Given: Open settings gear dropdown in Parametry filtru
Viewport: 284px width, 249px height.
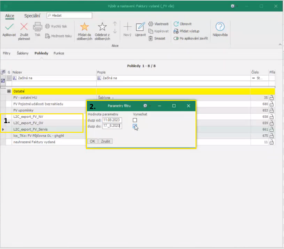Looking at the screenshot, I should coord(145,106).
